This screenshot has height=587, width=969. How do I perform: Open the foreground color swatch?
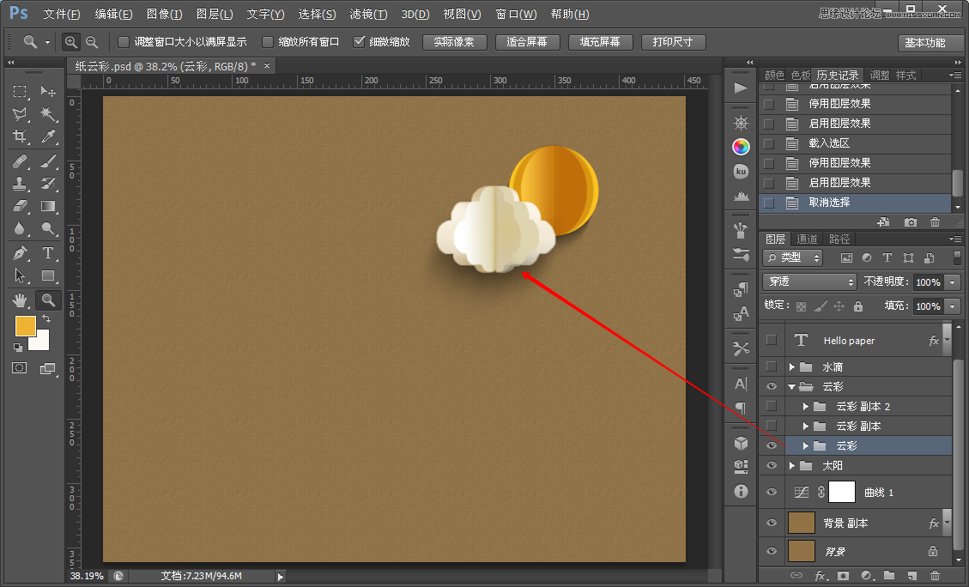pyautogui.click(x=26, y=326)
